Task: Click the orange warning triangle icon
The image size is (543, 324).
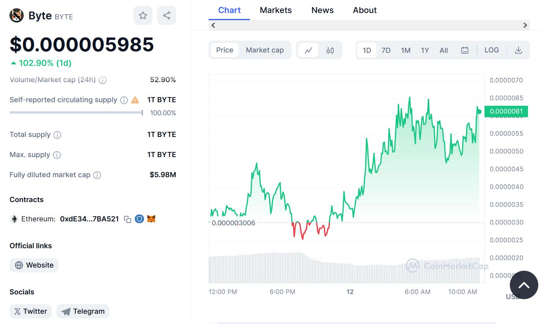Action: click(135, 100)
